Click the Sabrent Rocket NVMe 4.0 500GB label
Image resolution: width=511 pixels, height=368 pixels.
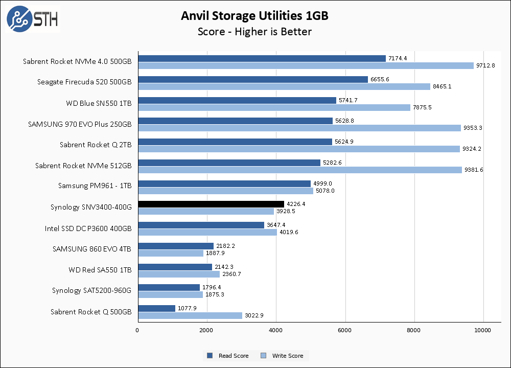pyautogui.click(x=77, y=61)
